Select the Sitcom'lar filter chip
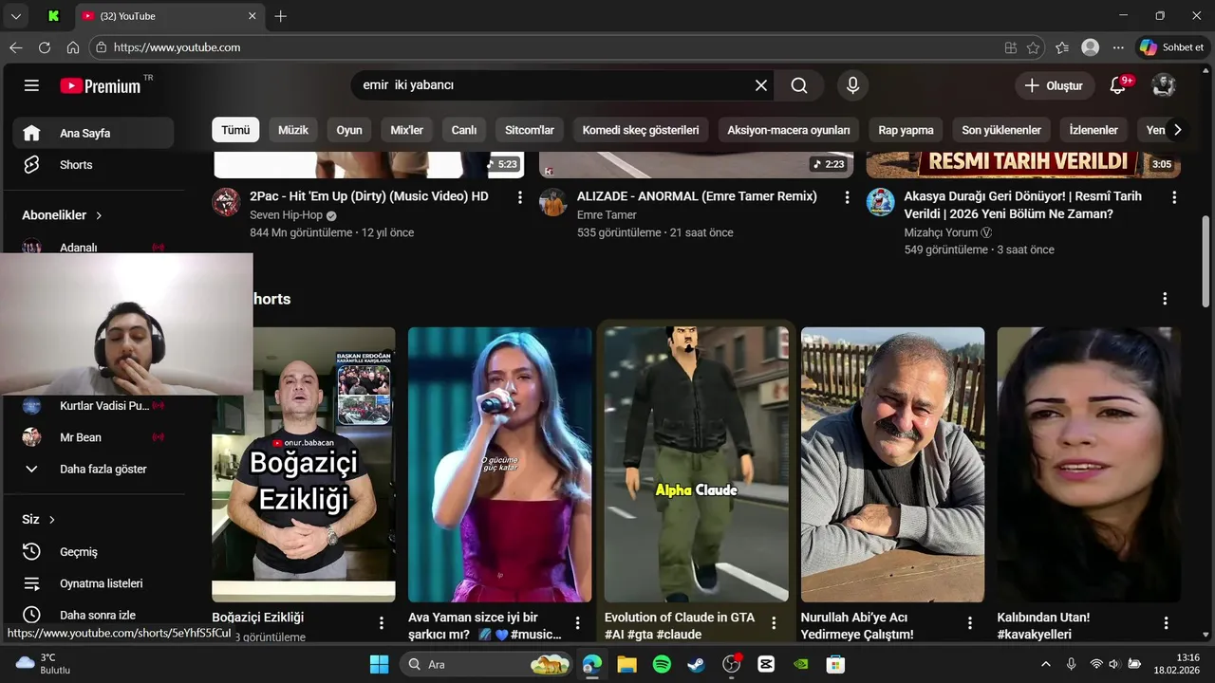 tap(530, 130)
